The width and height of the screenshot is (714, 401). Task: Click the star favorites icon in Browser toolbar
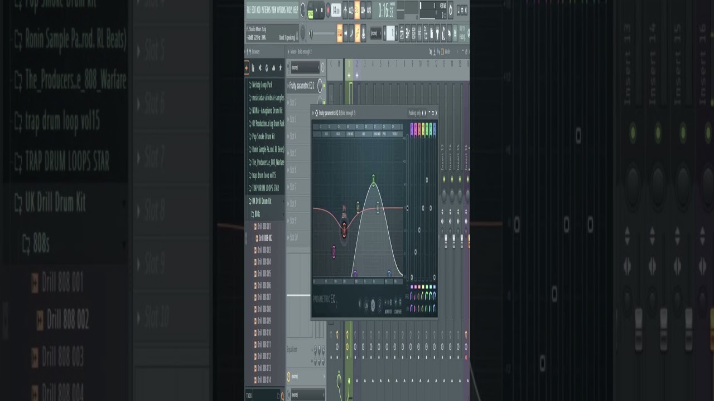(280, 67)
